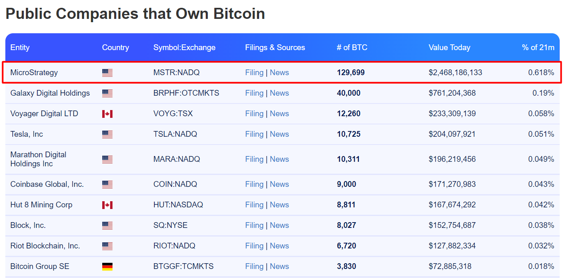
Task: Sort by the Value Today column header
Action: point(449,48)
